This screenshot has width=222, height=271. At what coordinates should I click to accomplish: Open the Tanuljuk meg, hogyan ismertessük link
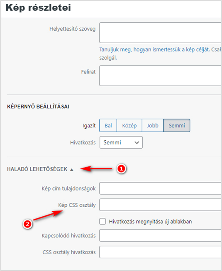155,50
